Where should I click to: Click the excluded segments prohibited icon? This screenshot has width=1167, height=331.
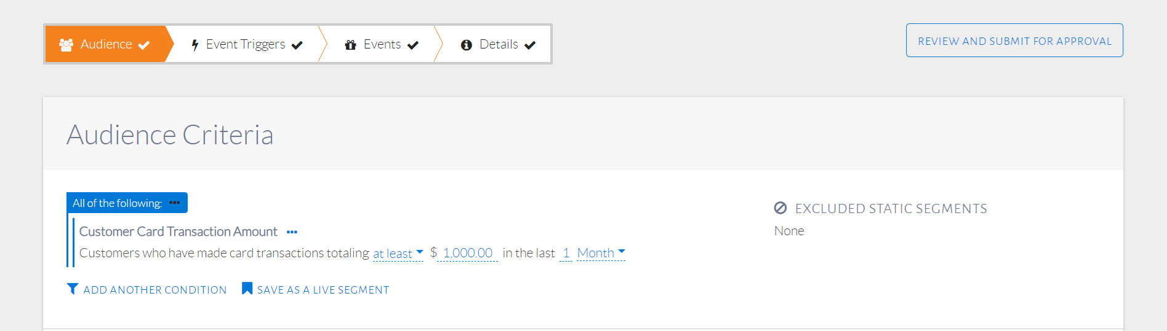(780, 208)
